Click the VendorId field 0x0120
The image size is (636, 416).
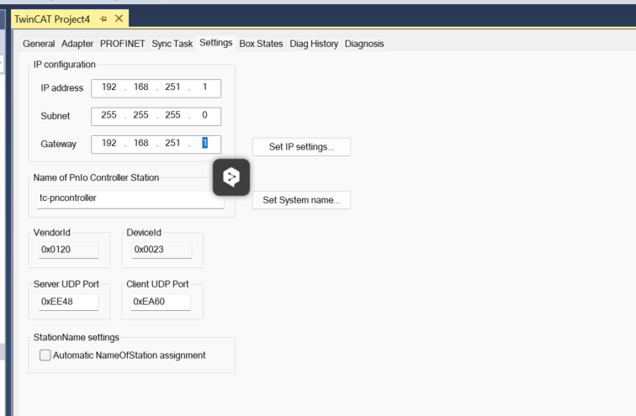click(68, 250)
